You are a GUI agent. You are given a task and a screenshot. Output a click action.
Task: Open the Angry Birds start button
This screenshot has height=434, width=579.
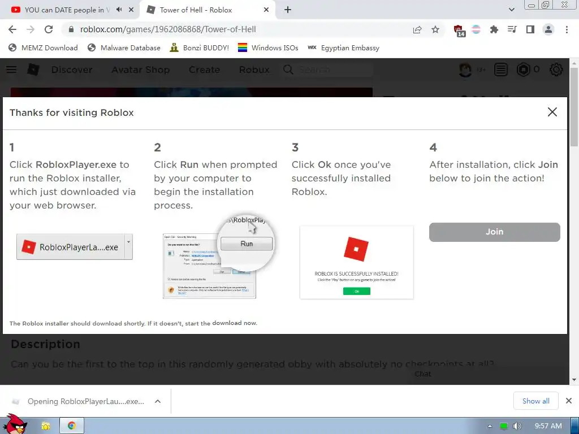pyautogui.click(x=14, y=424)
